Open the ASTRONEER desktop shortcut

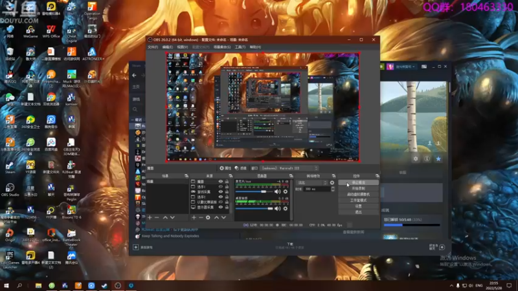92,54
